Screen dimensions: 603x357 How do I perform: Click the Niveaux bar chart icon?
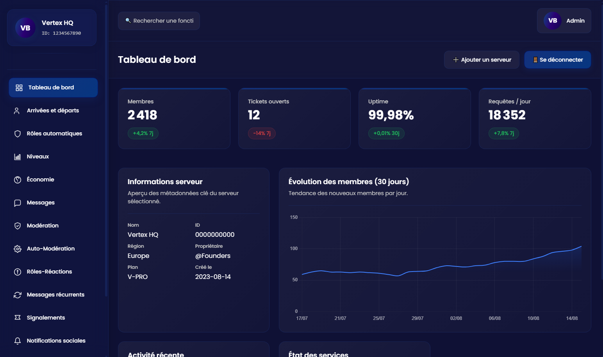(x=18, y=157)
